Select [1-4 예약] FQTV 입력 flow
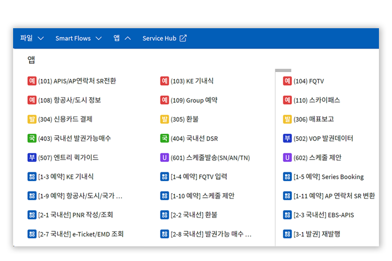 pyautogui.click(x=199, y=176)
